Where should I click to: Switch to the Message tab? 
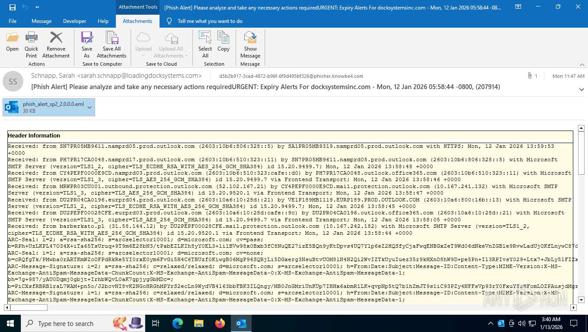[x=42, y=21]
